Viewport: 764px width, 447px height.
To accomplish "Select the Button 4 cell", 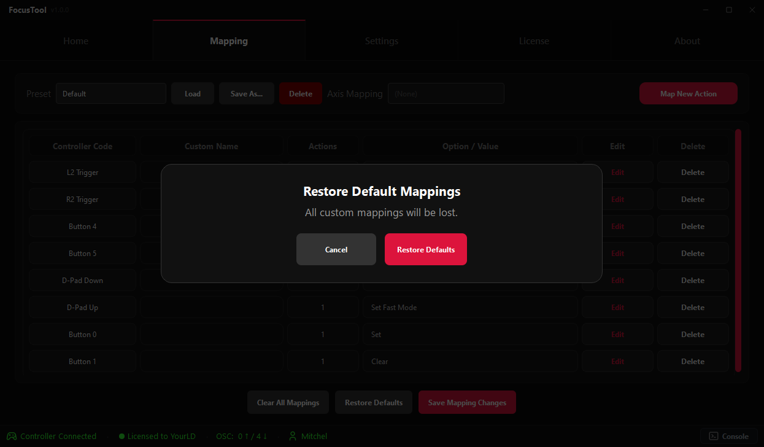I will (x=82, y=226).
